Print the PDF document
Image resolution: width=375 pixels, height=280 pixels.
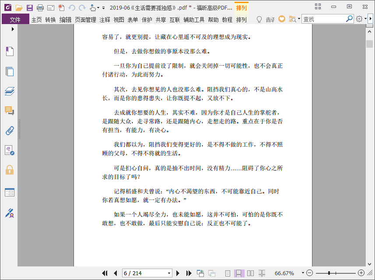[40, 8]
